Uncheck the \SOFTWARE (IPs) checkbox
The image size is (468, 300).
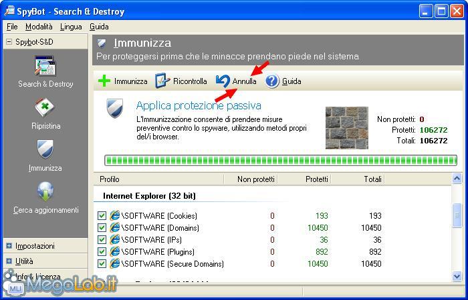(102, 239)
